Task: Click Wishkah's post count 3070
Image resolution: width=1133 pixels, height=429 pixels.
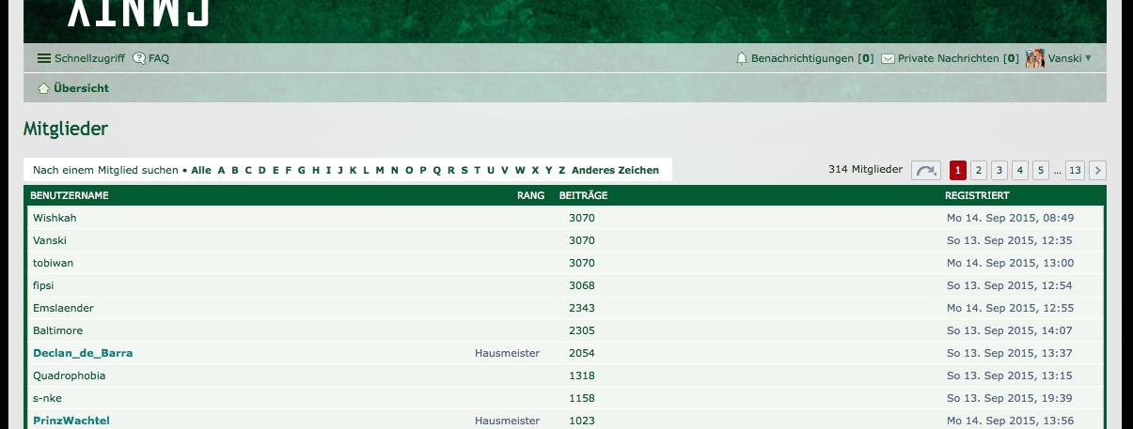Action: [582, 218]
